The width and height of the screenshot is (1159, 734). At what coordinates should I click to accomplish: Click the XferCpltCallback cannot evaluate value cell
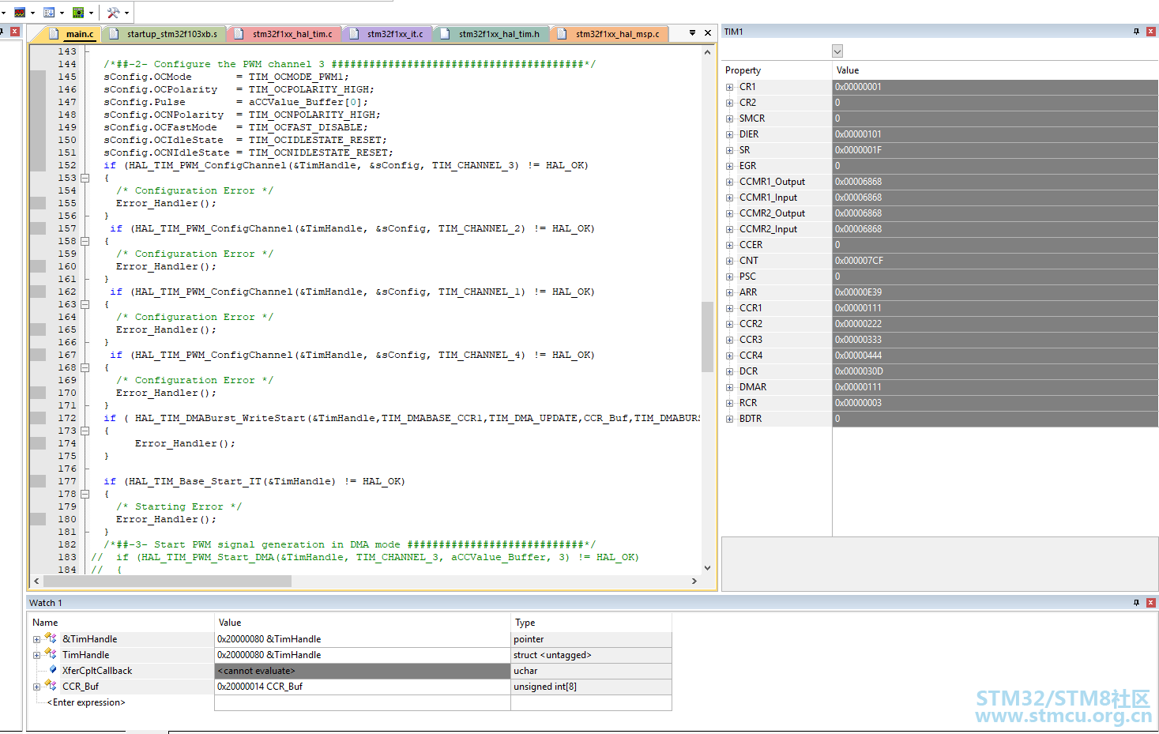(363, 671)
